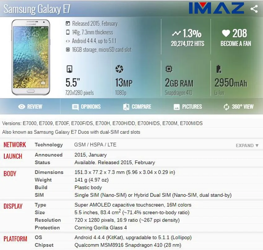Click the heart fan icon
This screenshot has height=250, width=263.
(x=226, y=33)
